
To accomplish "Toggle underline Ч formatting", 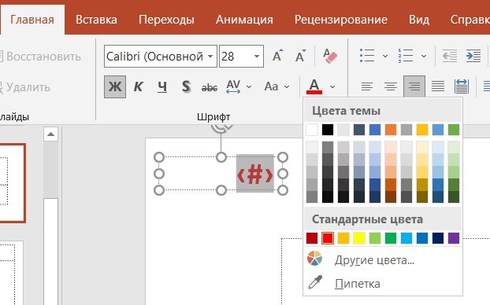I will coord(161,86).
